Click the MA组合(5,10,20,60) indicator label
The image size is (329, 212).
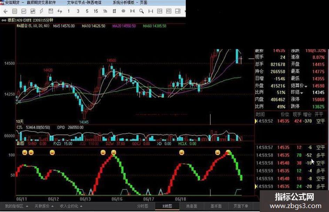click(33, 26)
